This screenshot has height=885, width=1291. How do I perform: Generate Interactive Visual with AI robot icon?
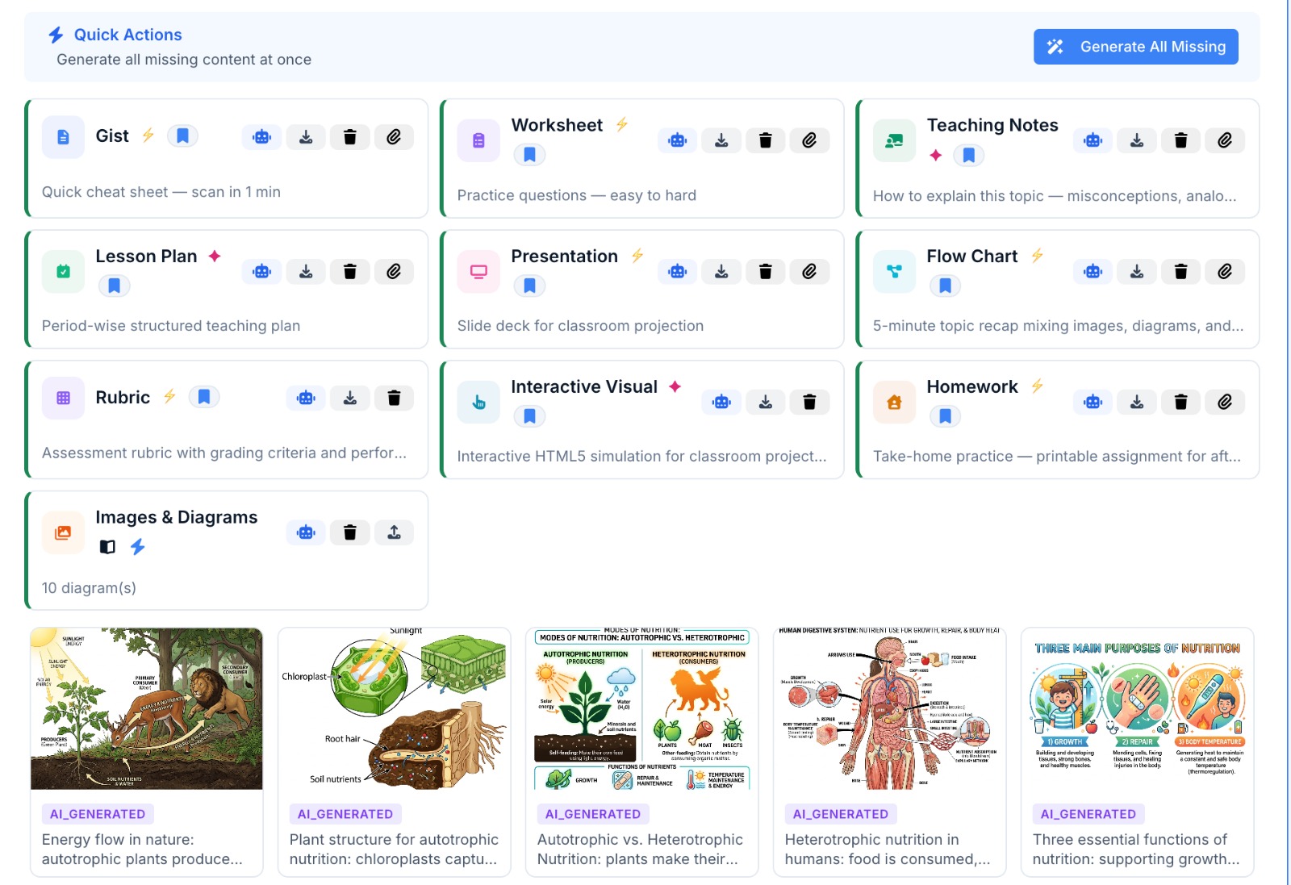point(721,402)
